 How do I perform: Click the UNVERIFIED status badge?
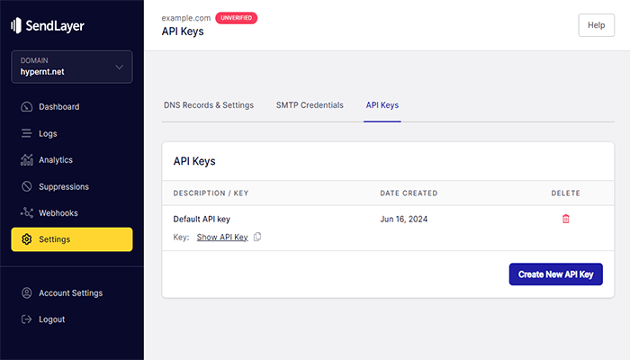pos(236,18)
